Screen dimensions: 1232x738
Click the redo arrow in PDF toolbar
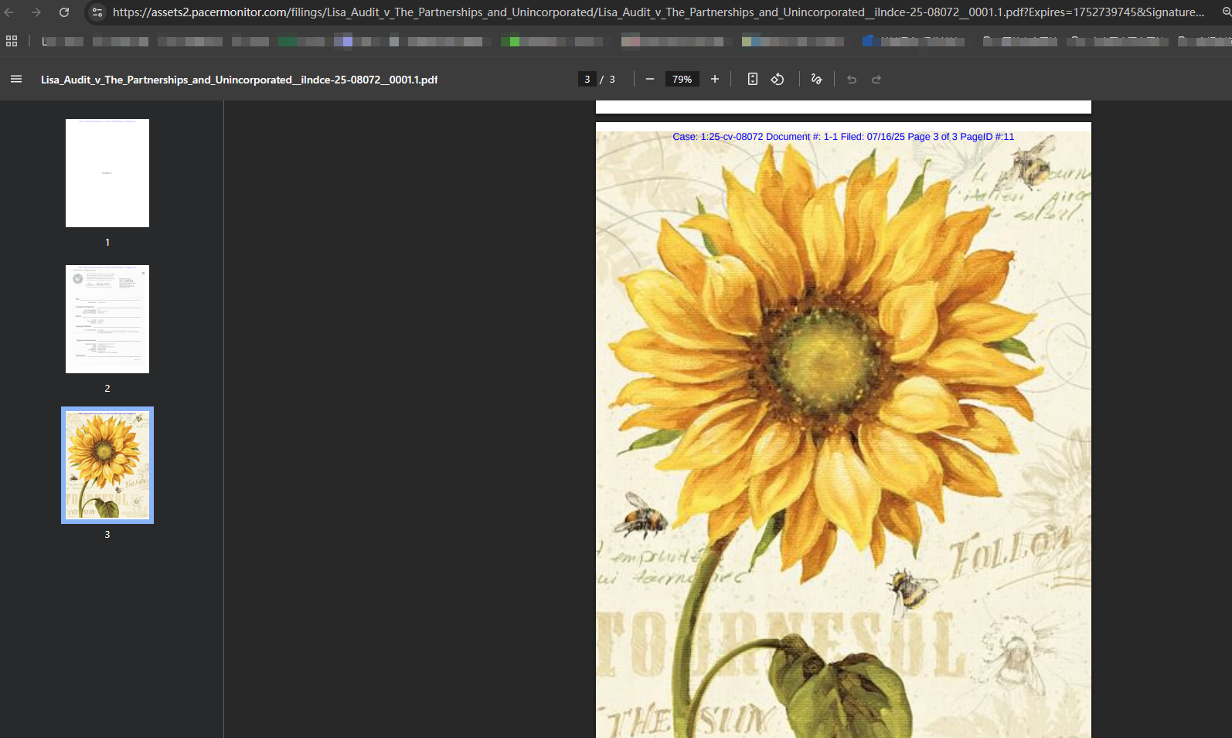click(x=876, y=80)
